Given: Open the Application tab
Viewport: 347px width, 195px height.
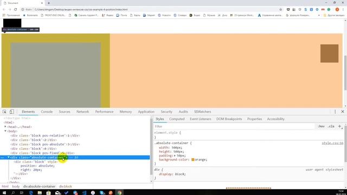Looking at the screenshot, I should click(146, 112).
